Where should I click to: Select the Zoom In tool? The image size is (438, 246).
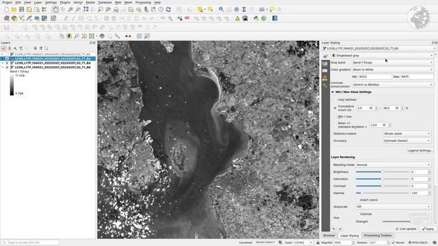pos(70,10)
